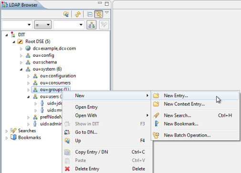Click the New Search flashlight icon
The image size is (241, 173).
tap(156, 115)
